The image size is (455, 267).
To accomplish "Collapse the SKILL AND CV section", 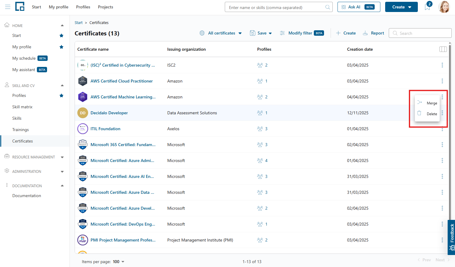I will (x=62, y=85).
